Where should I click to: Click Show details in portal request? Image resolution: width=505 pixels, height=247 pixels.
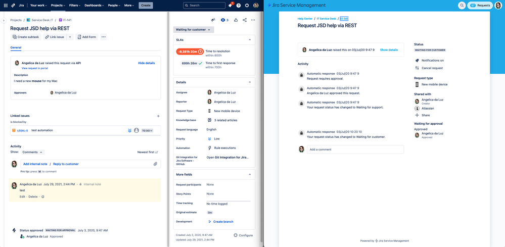[x=389, y=50]
